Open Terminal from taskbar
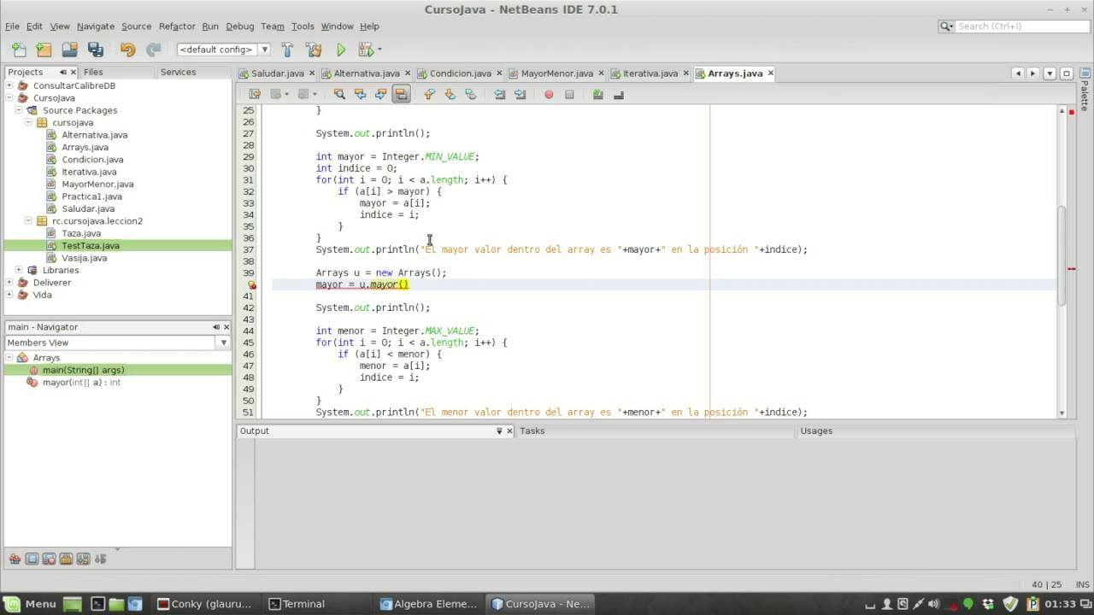The width and height of the screenshot is (1094, 615). pyautogui.click(x=297, y=604)
